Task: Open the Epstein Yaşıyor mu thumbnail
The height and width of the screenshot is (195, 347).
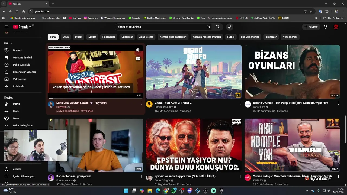Action: (x=194, y=145)
